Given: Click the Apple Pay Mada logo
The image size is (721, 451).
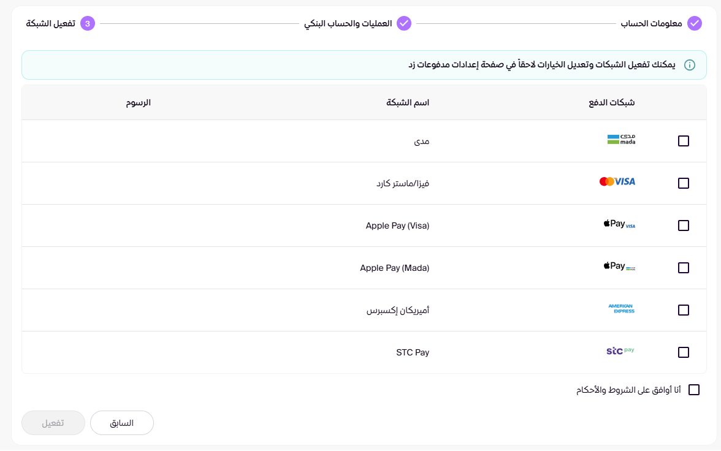Looking at the screenshot, I should tap(619, 267).
